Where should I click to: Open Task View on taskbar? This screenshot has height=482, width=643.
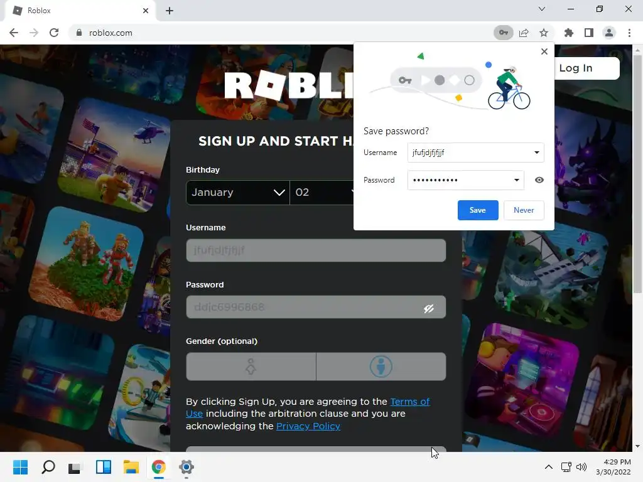[x=75, y=467]
